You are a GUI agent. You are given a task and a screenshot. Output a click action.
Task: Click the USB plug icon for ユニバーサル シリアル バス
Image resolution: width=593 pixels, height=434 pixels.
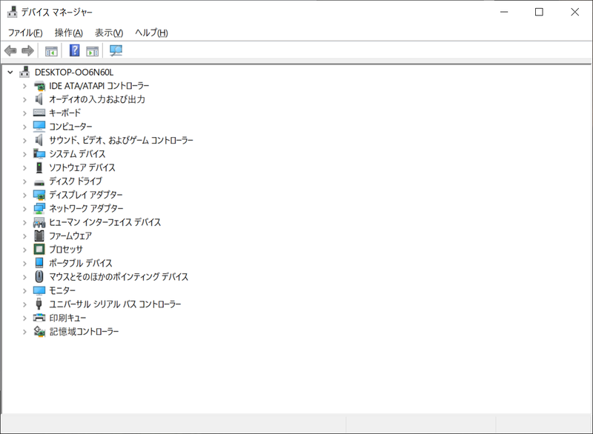[x=39, y=304]
